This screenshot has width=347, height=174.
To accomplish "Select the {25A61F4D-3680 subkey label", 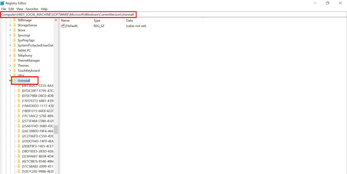I will (x=38, y=126).
